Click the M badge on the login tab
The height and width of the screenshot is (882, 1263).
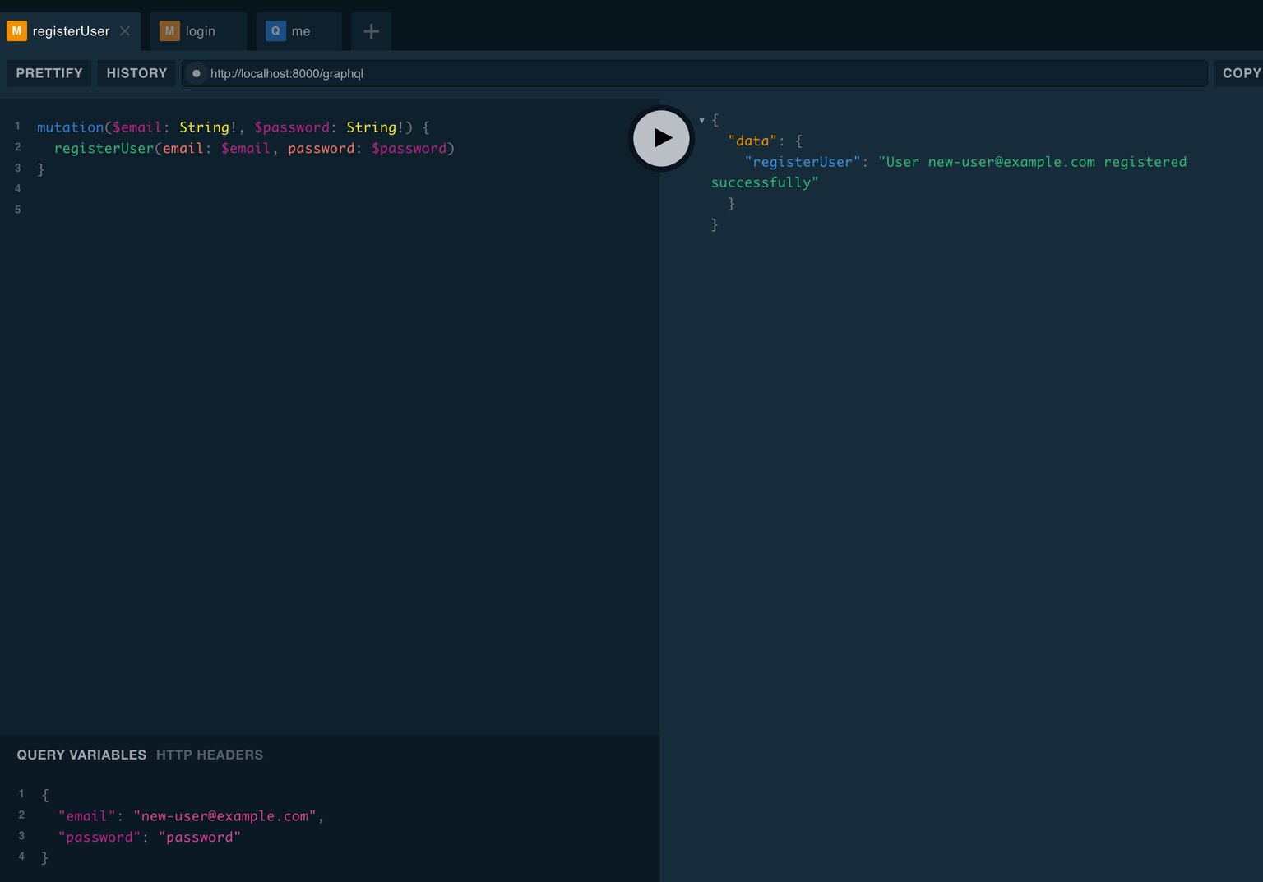(169, 30)
